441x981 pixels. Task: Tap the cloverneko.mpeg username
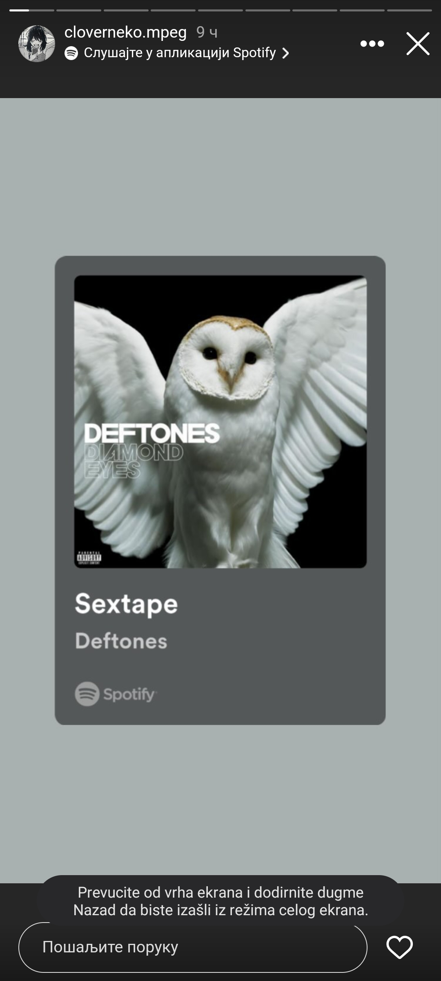125,32
